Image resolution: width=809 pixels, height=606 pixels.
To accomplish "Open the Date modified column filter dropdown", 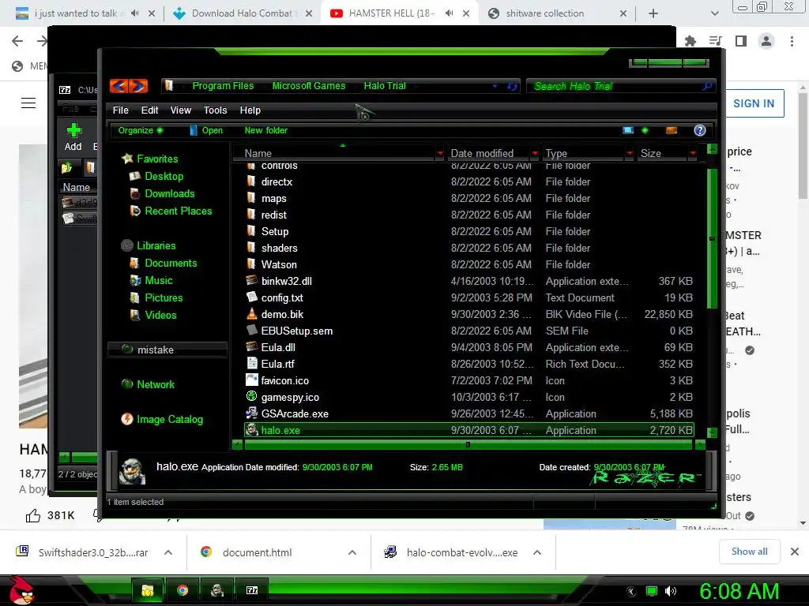I will coord(535,153).
